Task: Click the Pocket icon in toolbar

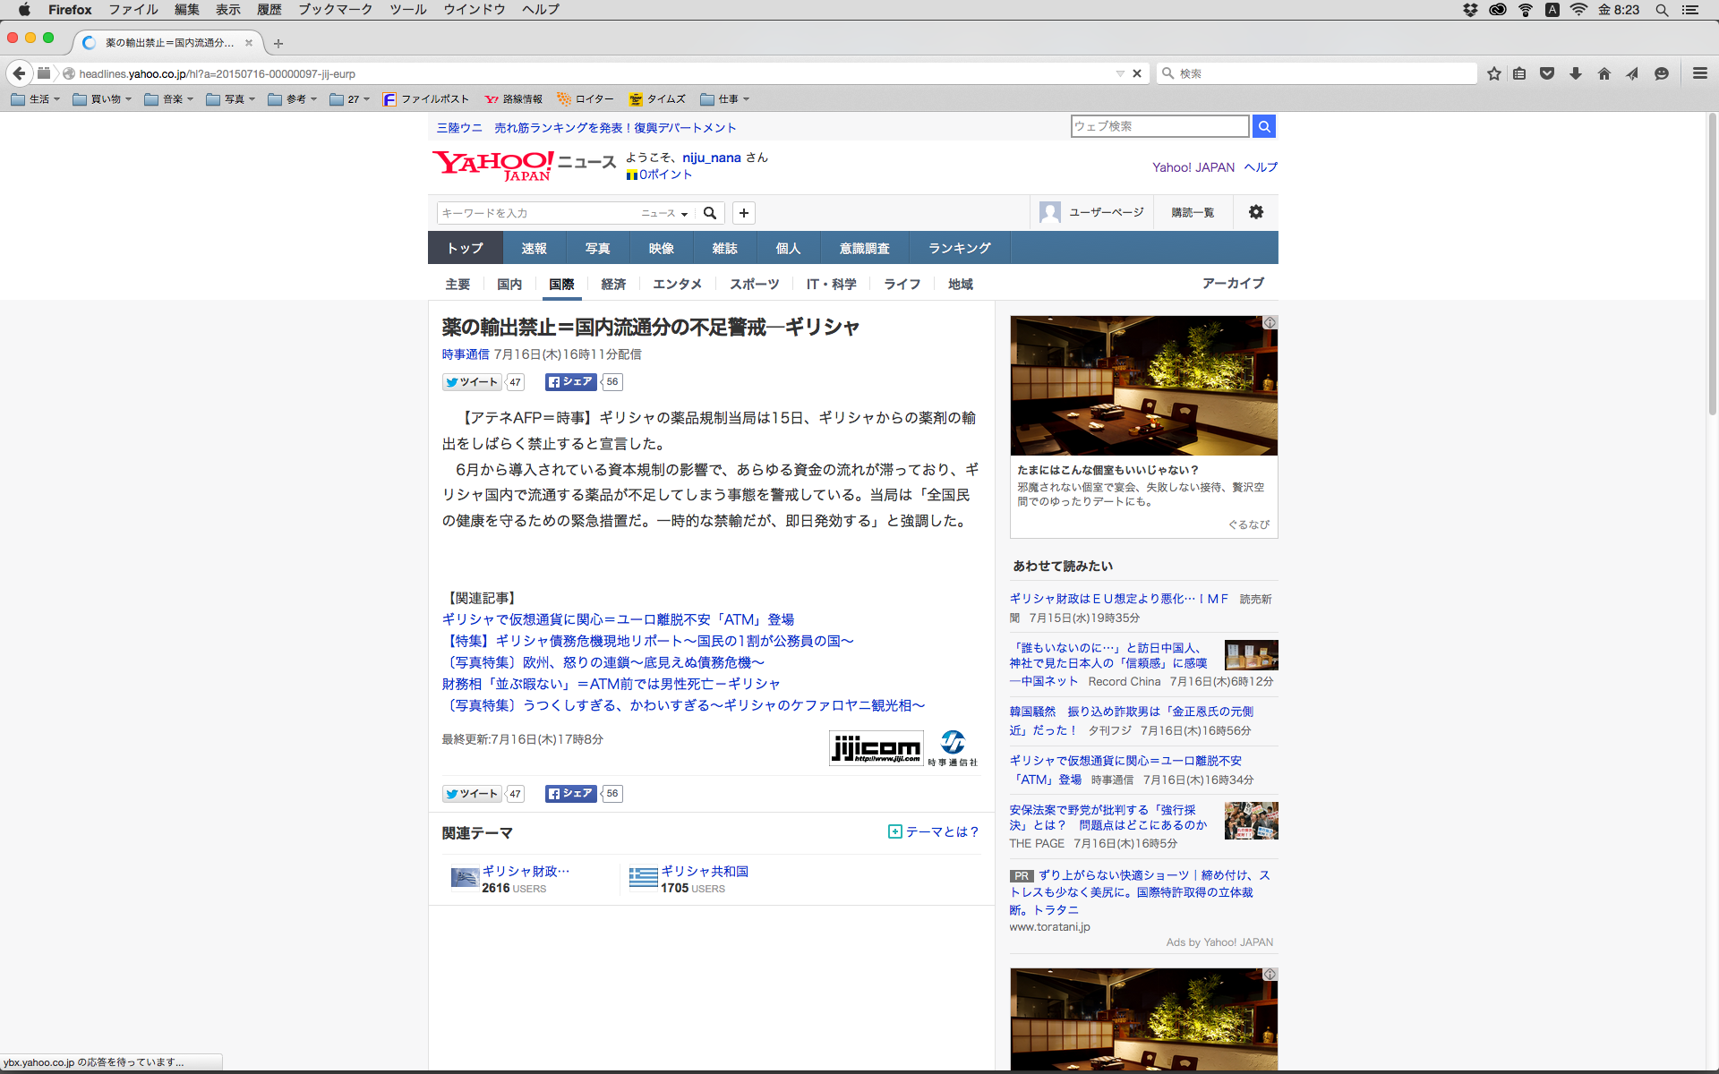Action: coord(1546,73)
